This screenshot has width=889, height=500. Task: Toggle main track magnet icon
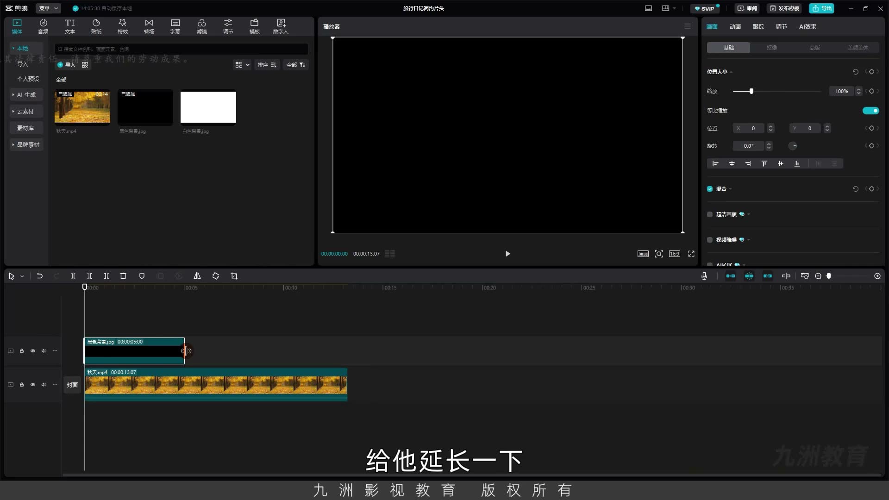(x=731, y=276)
